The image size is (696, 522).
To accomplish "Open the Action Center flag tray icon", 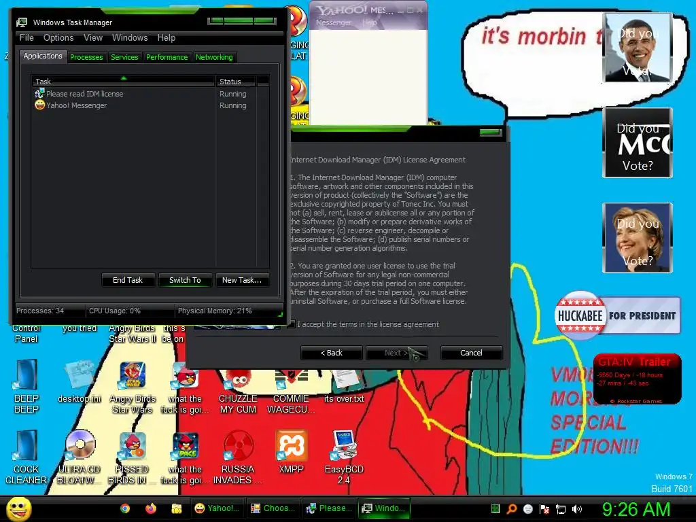I will coord(544,508).
